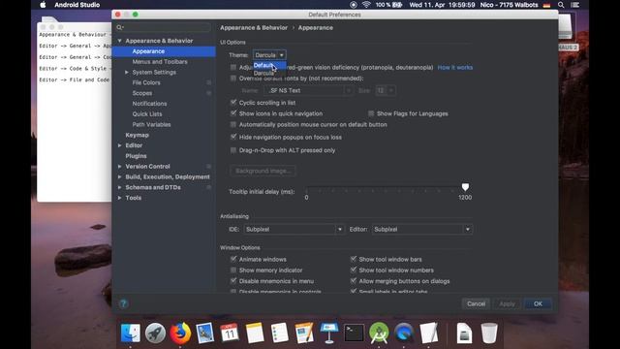Click the Apply button
This screenshot has height=349, width=620.
click(507, 303)
